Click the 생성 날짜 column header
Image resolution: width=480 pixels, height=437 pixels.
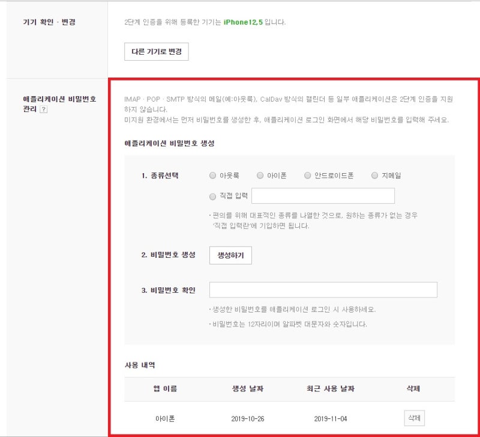pyautogui.click(x=248, y=389)
